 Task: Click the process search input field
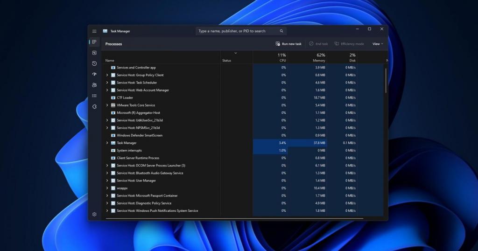click(x=236, y=31)
